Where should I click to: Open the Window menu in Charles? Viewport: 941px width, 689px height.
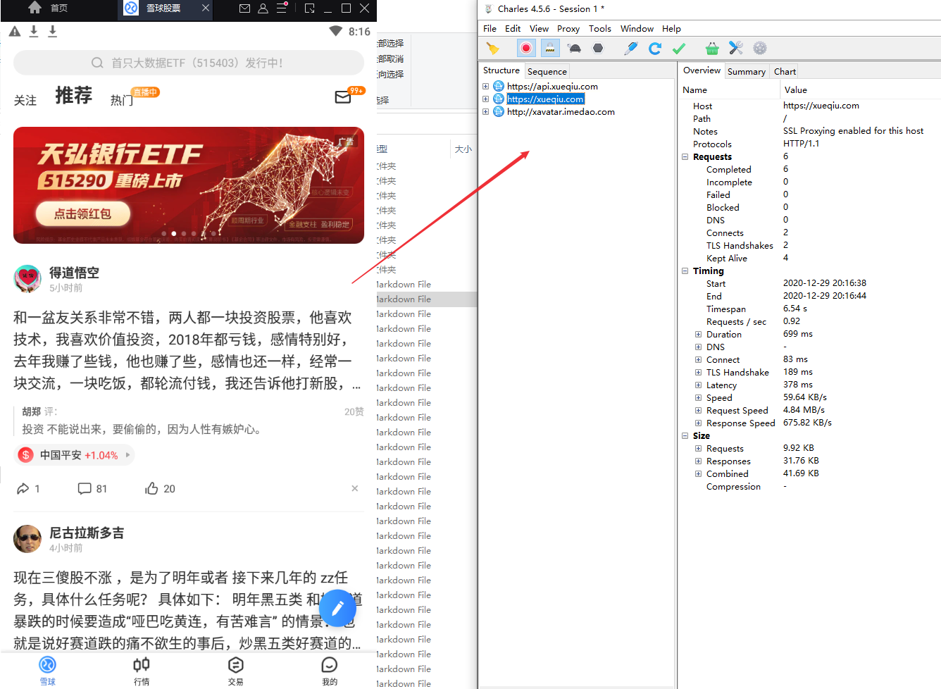point(637,29)
